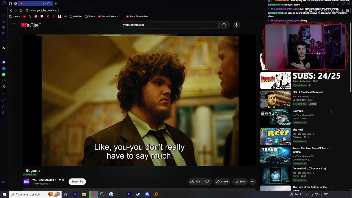Open X (Twitter) in the Opera sidebar
Viewport: 352px width, 198px height.
[x=4, y=86]
